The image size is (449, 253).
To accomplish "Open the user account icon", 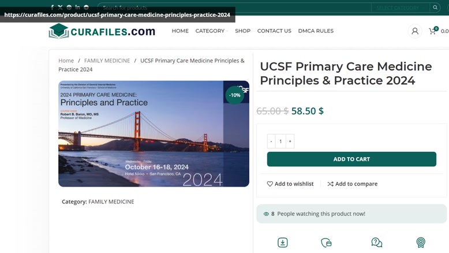I will (x=414, y=31).
